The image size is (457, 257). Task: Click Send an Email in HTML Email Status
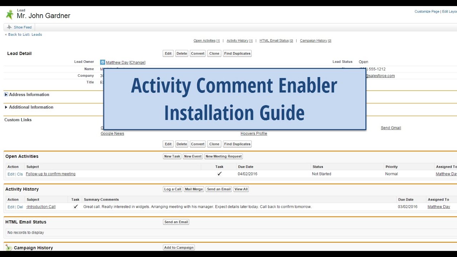(176, 222)
